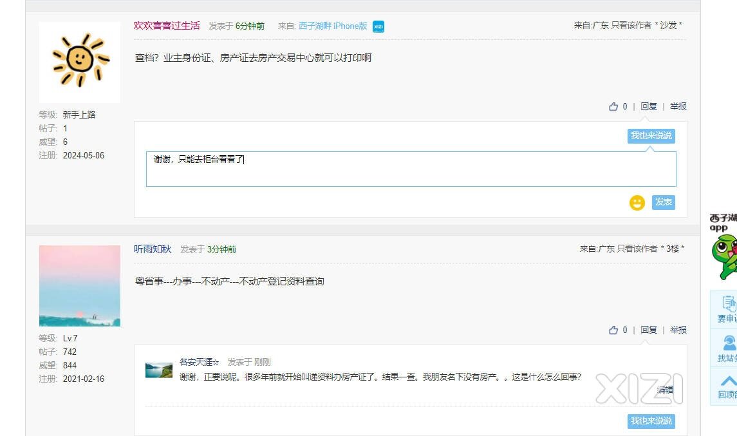Open 各安天涯☆ commenter name link
Image resolution: width=737 pixels, height=436 pixels.
(200, 362)
